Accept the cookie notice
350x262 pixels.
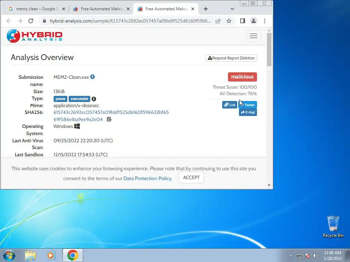tap(191, 177)
